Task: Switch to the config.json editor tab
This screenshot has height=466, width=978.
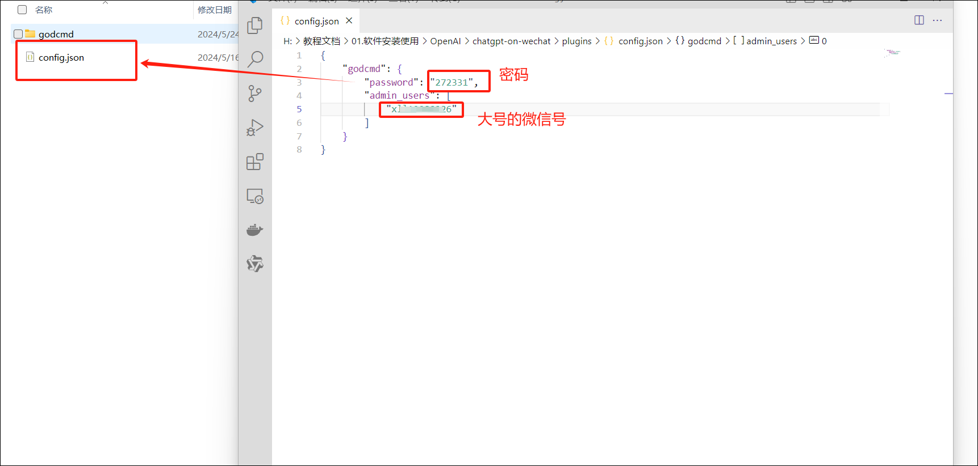Action: (316, 21)
